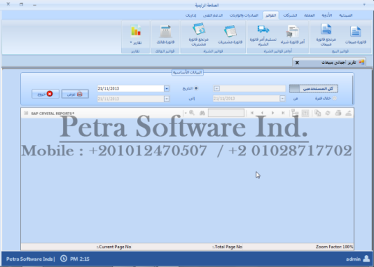The width and height of the screenshot is (374, 267).
Task: Click the admin user icon
Action: (366, 259)
